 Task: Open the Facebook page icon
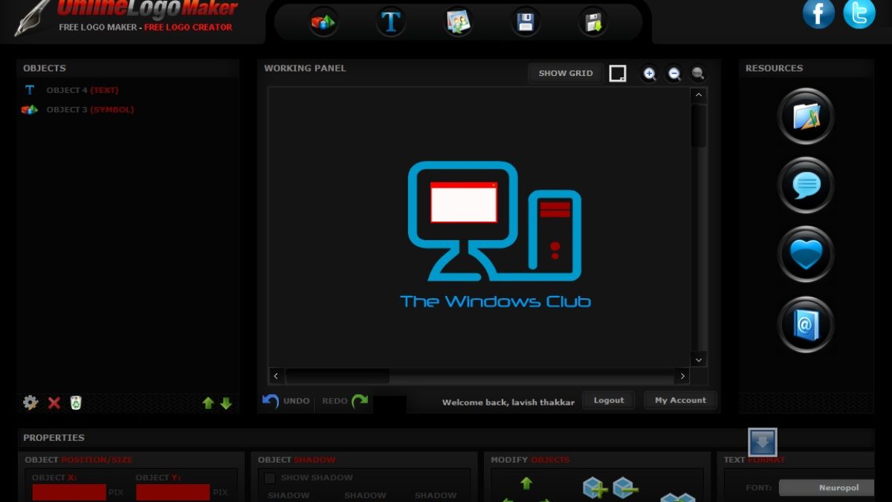pos(818,13)
